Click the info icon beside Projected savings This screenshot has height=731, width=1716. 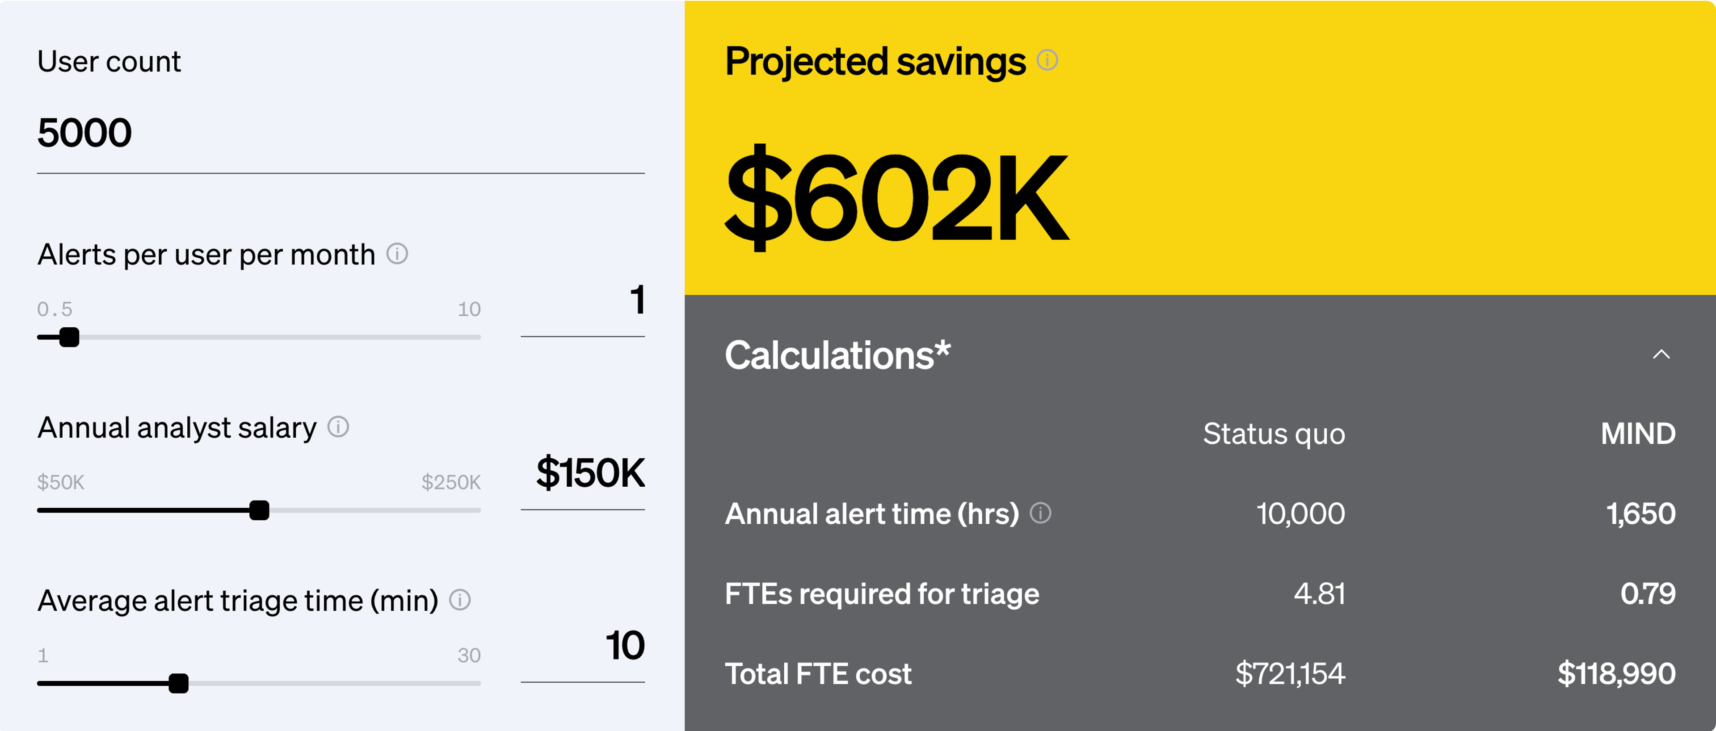point(1047,61)
